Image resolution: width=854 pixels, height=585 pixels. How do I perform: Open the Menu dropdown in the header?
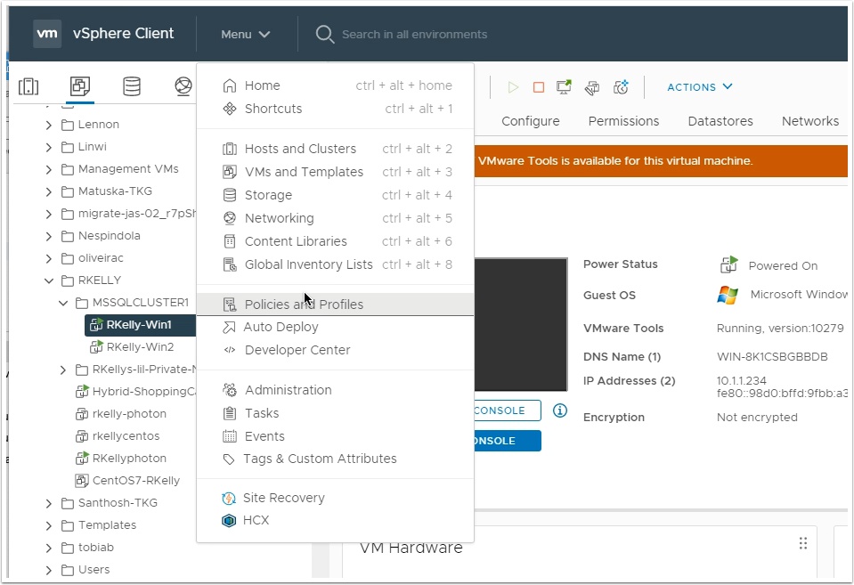(x=246, y=35)
